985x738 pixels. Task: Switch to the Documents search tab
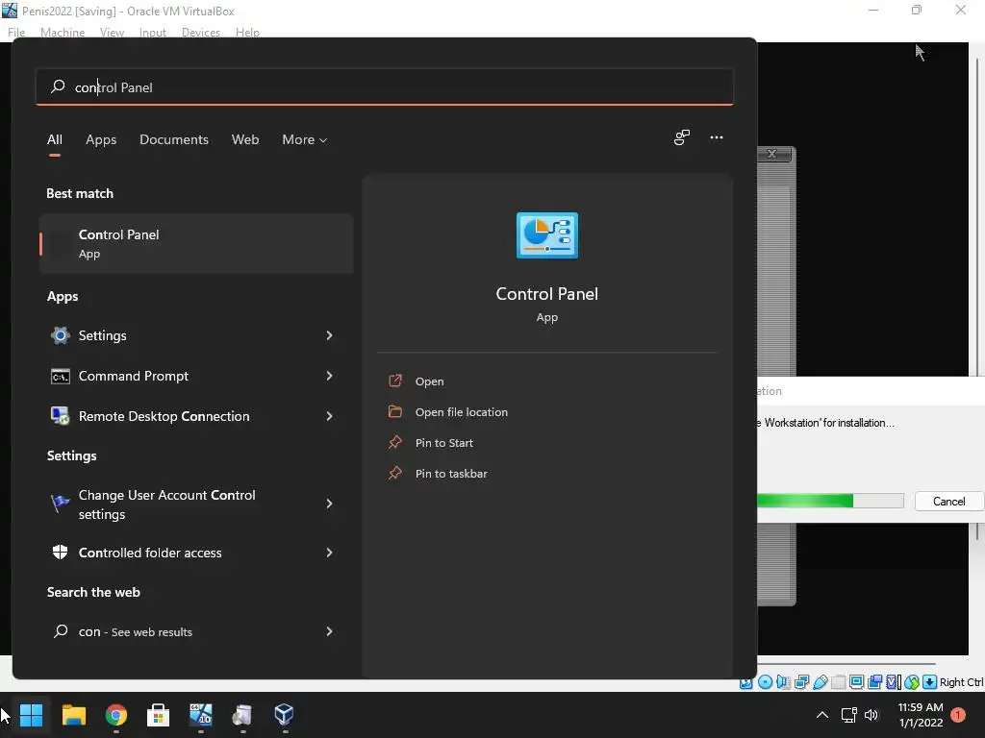coord(174,139)
